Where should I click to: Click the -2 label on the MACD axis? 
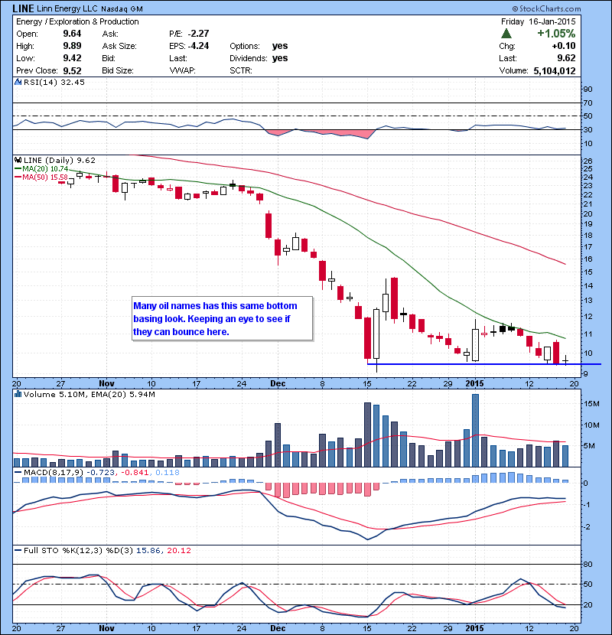point(587,527)
